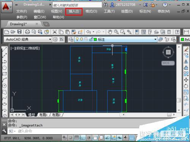Viewport: 190px width, 142px height.
Task: Select the Polygon draw tool
Action: pyautogui.click(x=5, y=68)
